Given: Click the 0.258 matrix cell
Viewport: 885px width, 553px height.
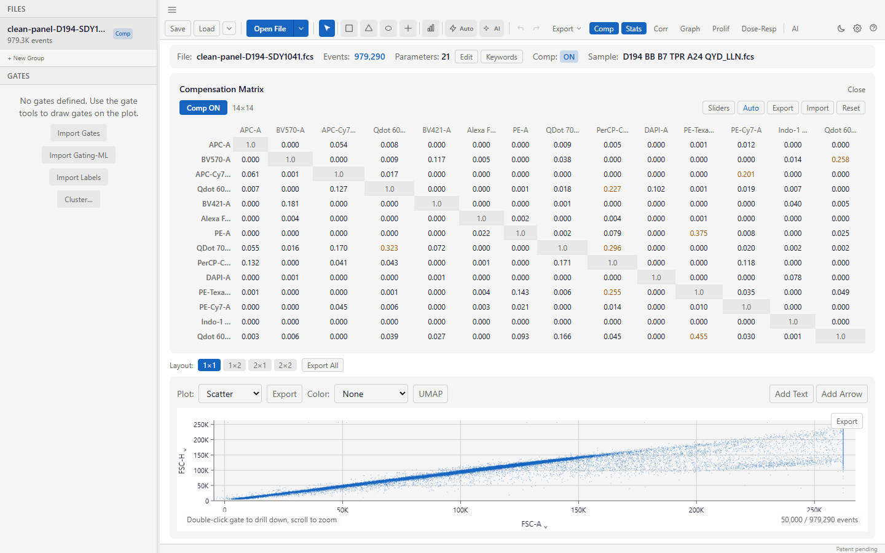Looking at the screenshot, I should [x=840, y=159].
